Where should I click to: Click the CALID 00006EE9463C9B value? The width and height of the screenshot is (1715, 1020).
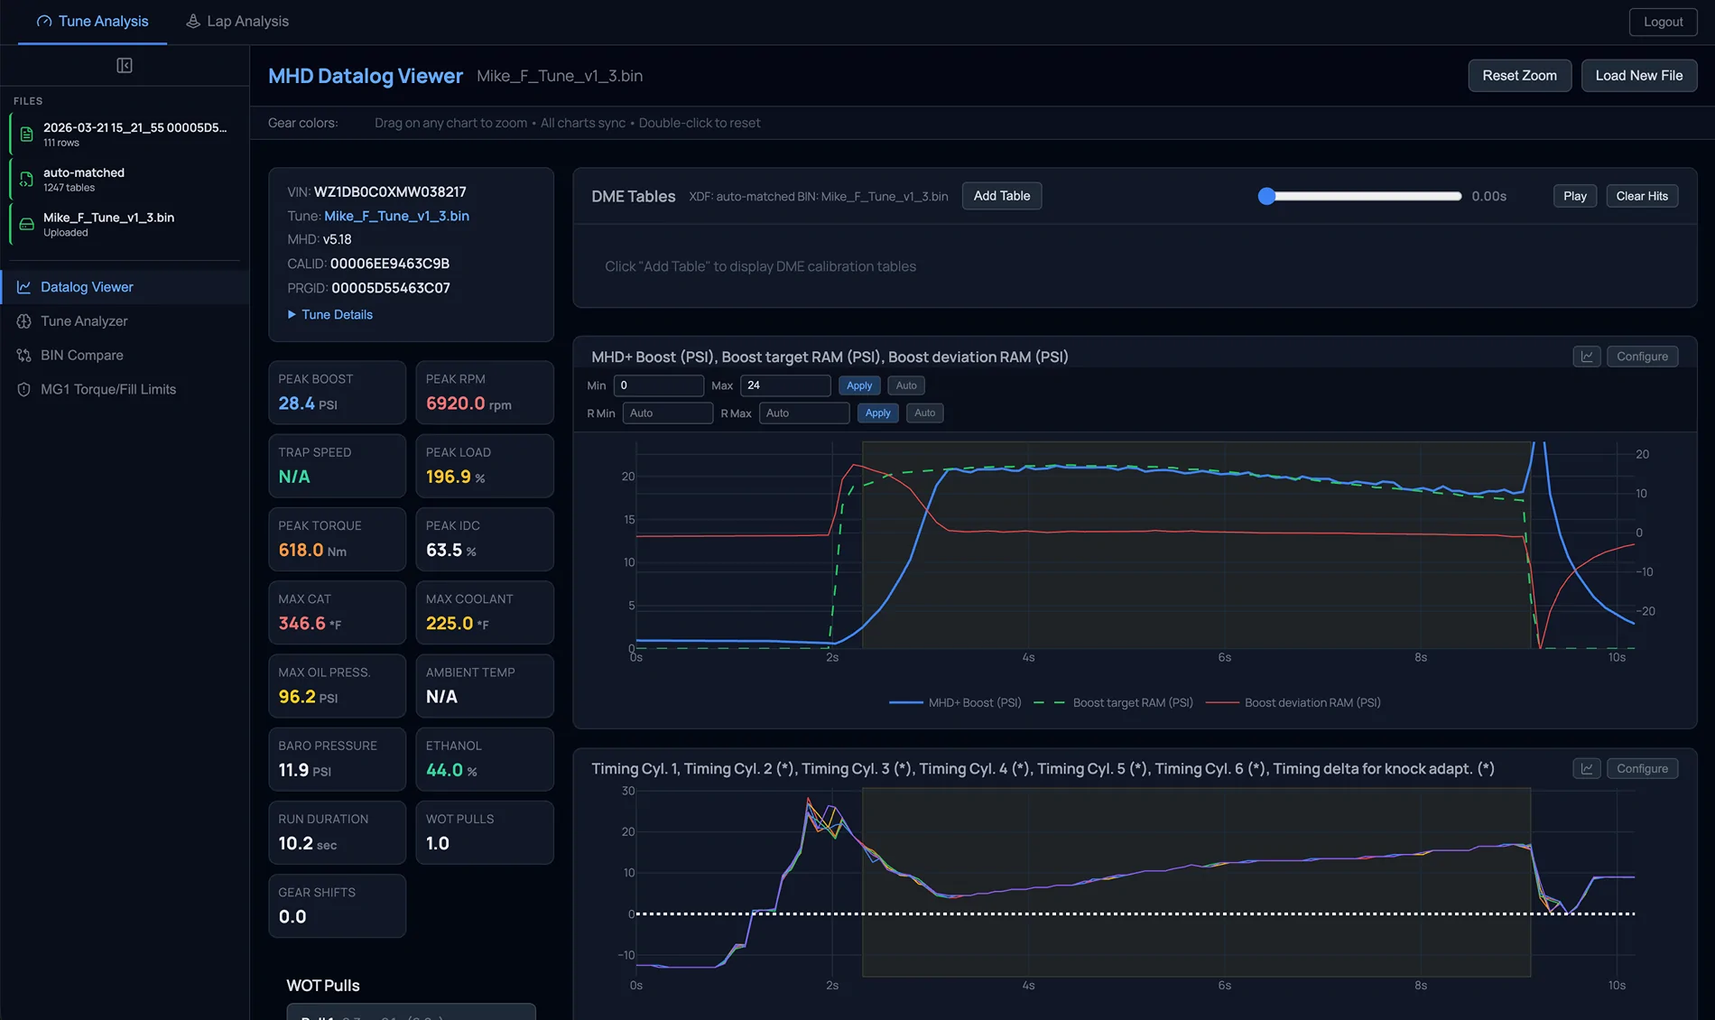[390, 264]
